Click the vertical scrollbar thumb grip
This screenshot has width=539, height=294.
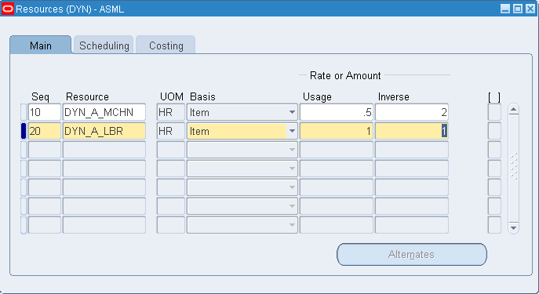(514, 166)
